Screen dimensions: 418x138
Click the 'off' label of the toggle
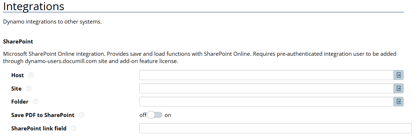pos(143,115)
